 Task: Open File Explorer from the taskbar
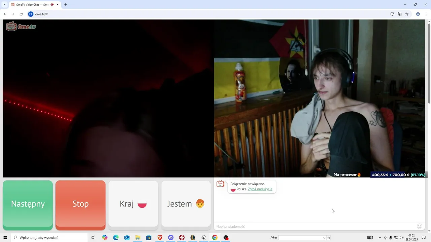(x=138, y=238)
